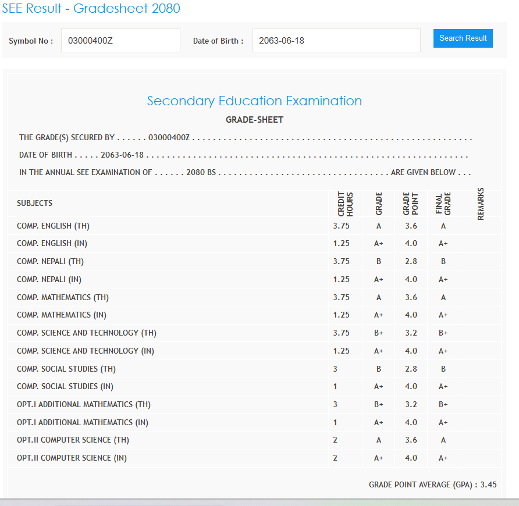519x506 pixels.
Task: Click the Search Result button
Action: pyautogui.click(x=463, y=38)
